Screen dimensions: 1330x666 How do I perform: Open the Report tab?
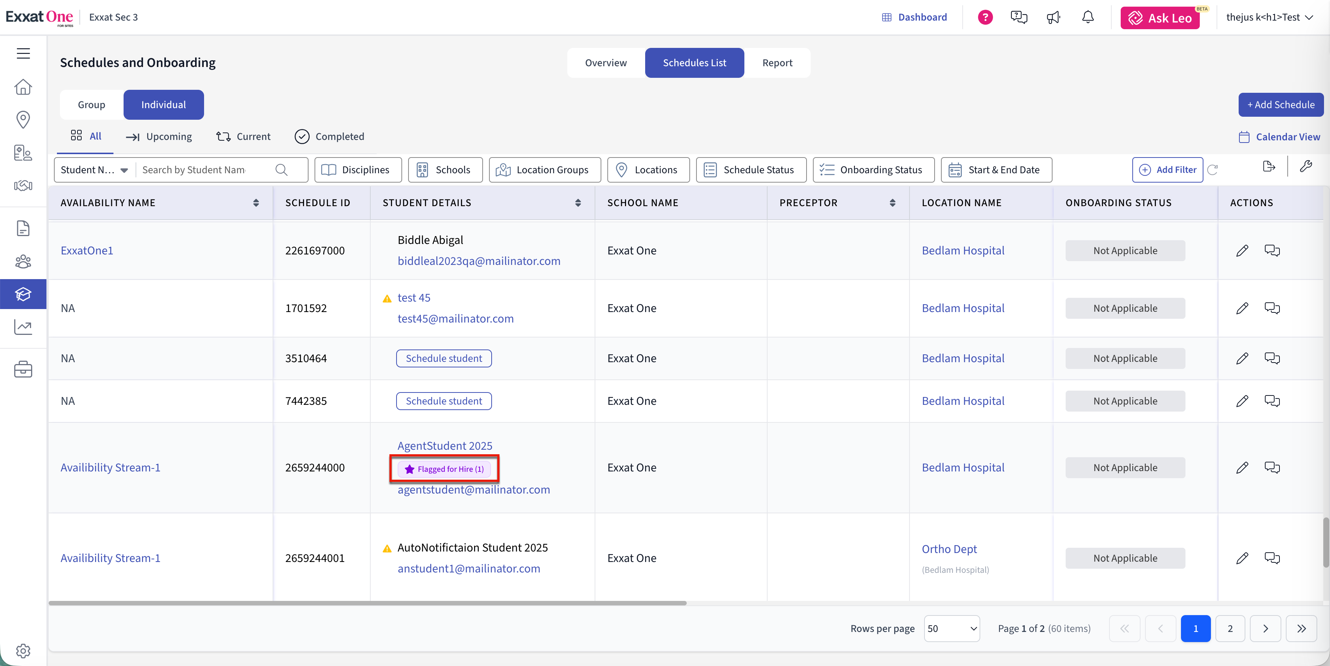point(777,62)
